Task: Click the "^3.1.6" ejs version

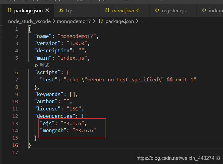Action: click(x=72, y=123)
